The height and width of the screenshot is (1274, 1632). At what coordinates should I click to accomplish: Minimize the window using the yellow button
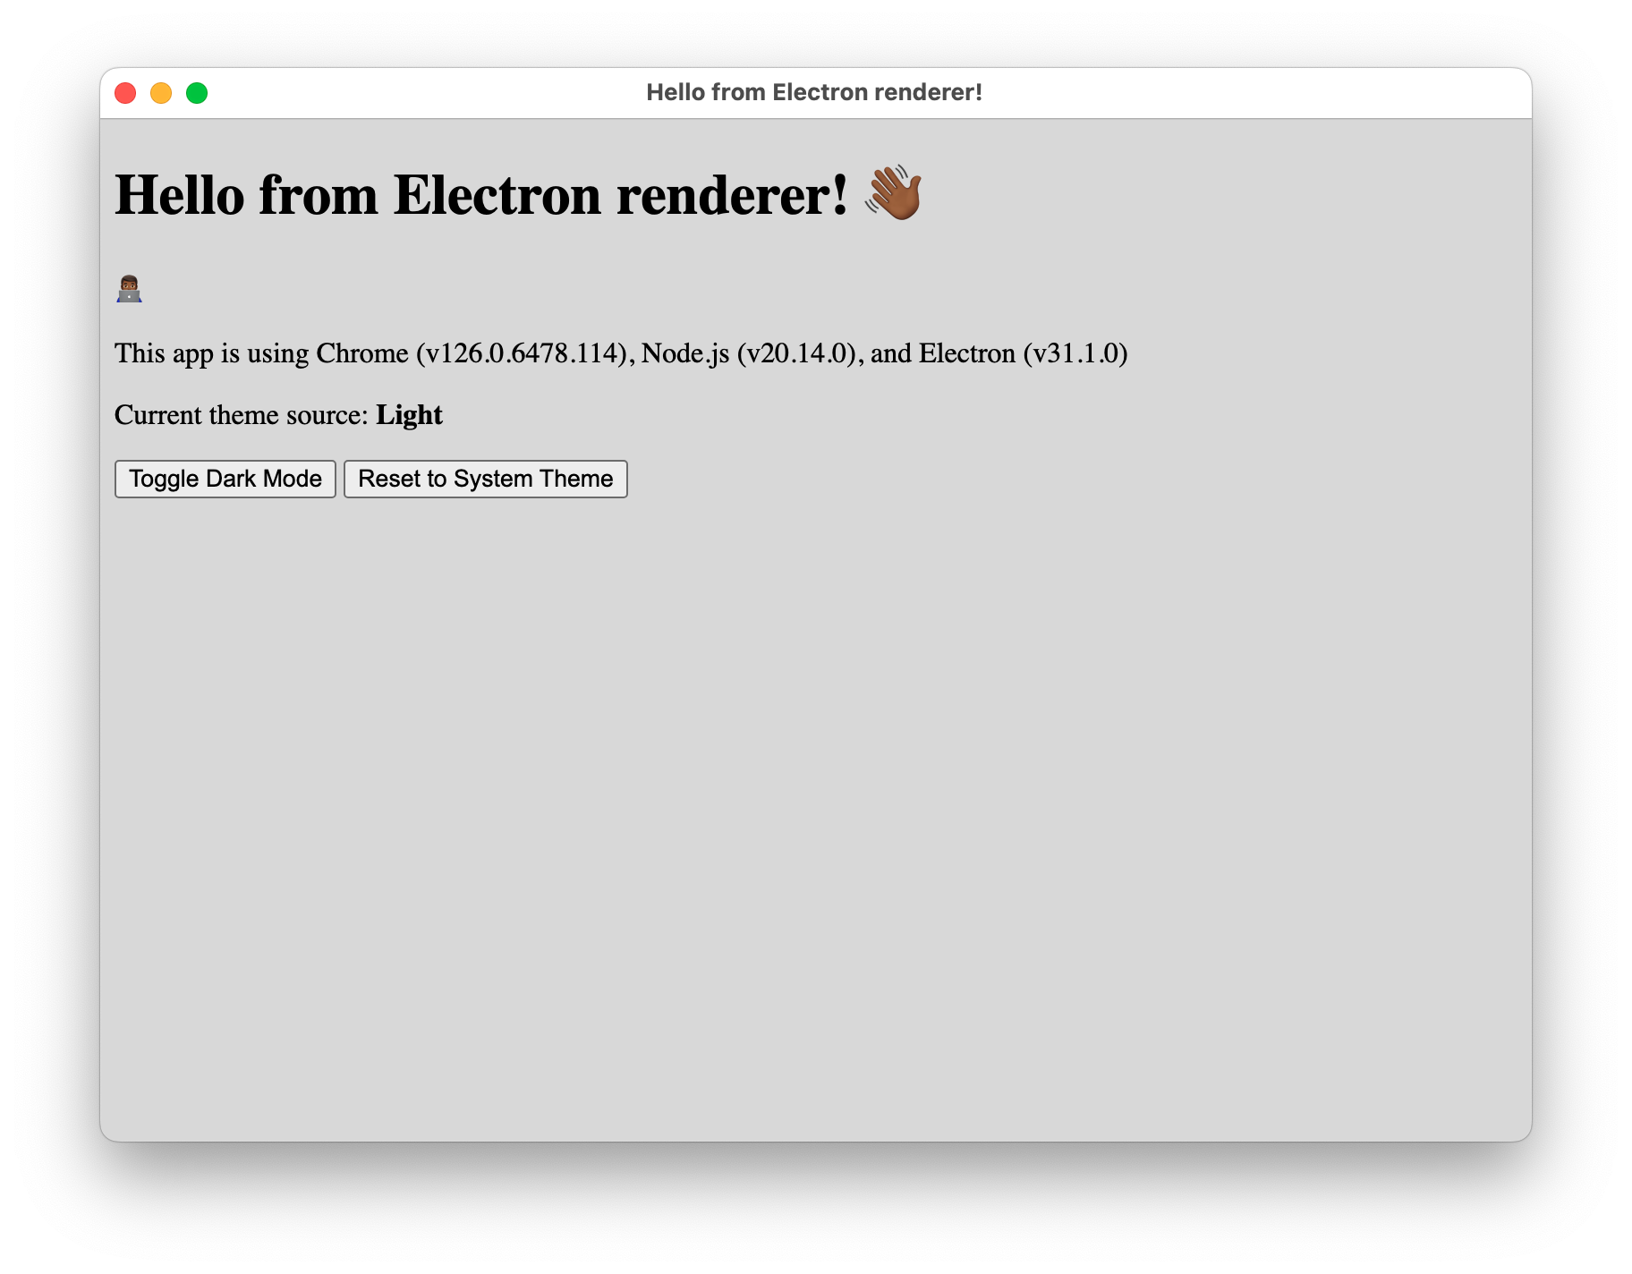[x=161, y=93]
